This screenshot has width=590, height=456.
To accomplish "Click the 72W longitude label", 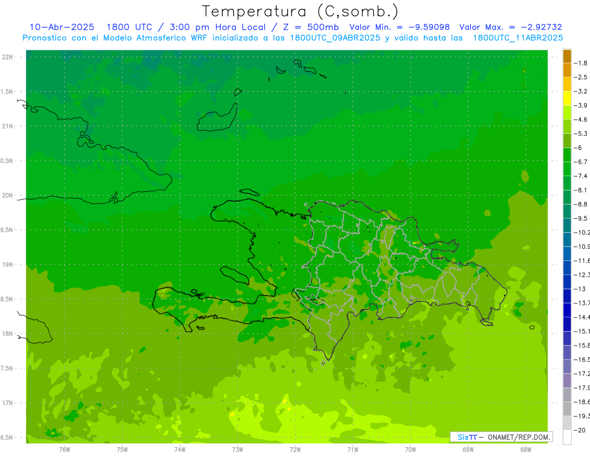I will pyautogui.click(x=295, y=450).
